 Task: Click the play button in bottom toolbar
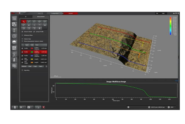[x=21, y=107]
